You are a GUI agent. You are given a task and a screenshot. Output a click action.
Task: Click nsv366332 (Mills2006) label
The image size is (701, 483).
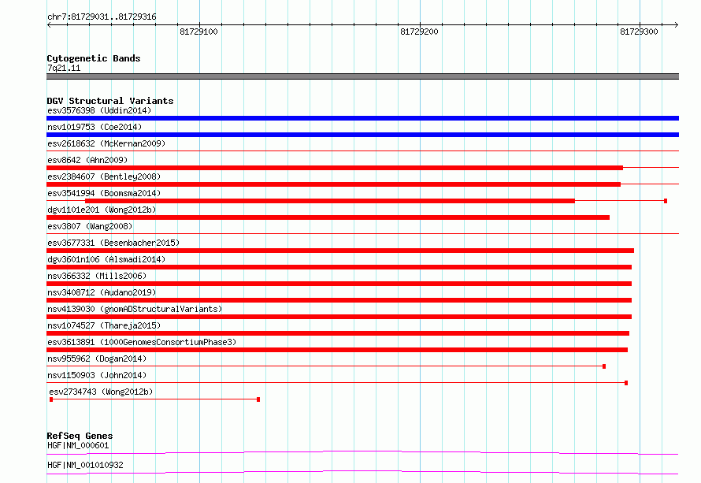pyautogui.click(x=97, y=276)
